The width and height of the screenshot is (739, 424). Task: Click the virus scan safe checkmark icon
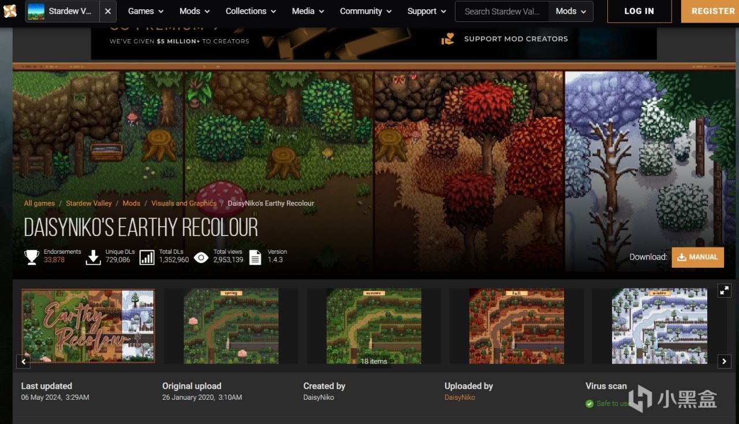click(589, 404)
